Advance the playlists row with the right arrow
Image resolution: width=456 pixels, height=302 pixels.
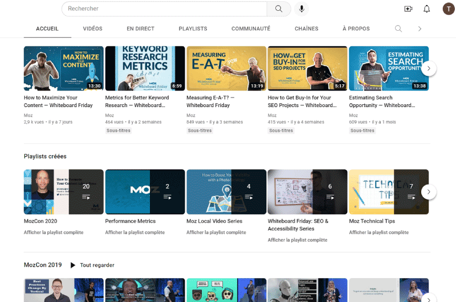point(429,192)
